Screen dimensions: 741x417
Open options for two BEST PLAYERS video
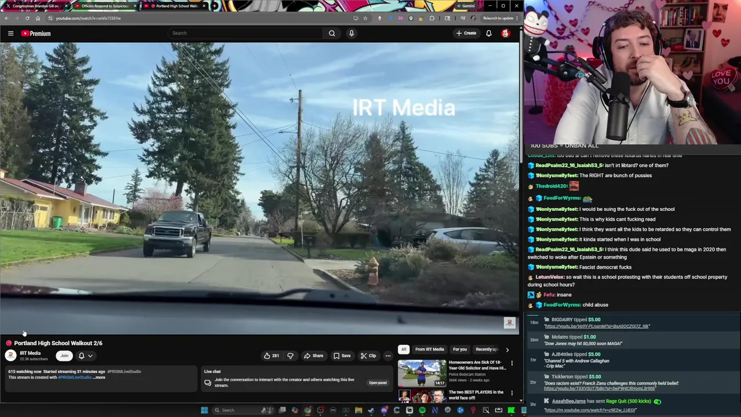point(512,393)
